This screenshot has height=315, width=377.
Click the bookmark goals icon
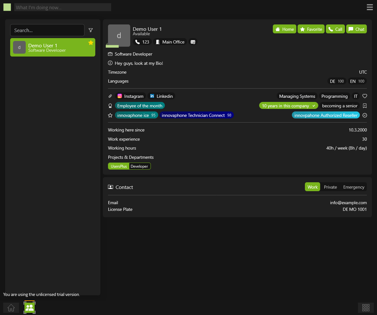tap(365, 106)
